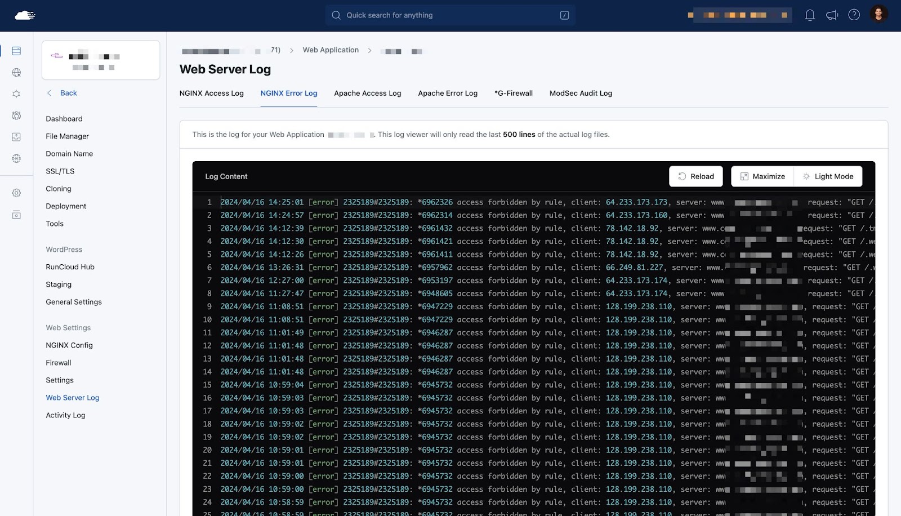Reload the log content
Viewport: 901px width, 516px height.
696,176
